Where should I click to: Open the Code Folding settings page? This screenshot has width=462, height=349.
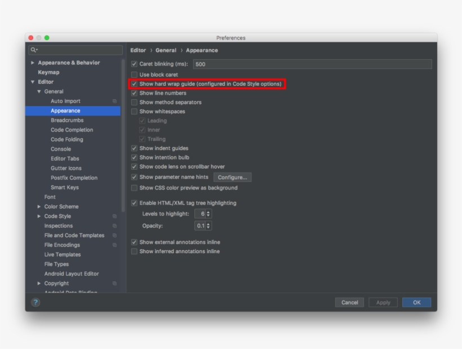point(66,139)
